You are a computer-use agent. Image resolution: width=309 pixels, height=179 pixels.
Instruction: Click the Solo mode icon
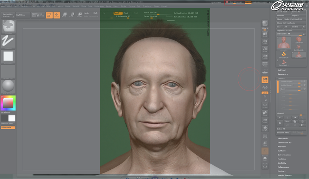(265, 159)
